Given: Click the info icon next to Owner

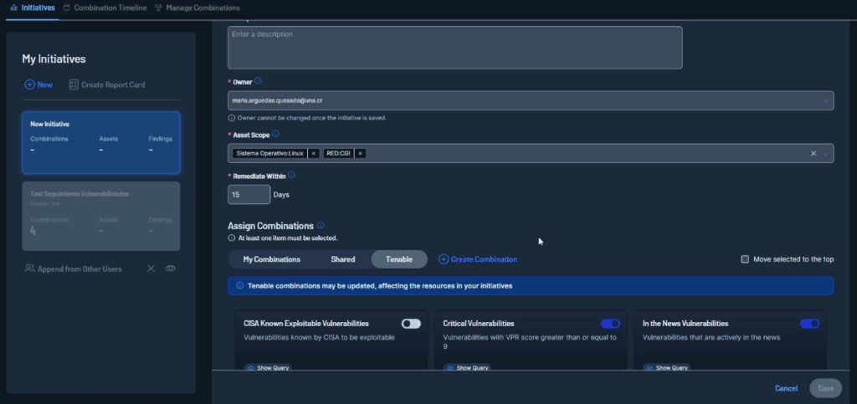Looking at the screenshot, I should [x=258, y=81].
